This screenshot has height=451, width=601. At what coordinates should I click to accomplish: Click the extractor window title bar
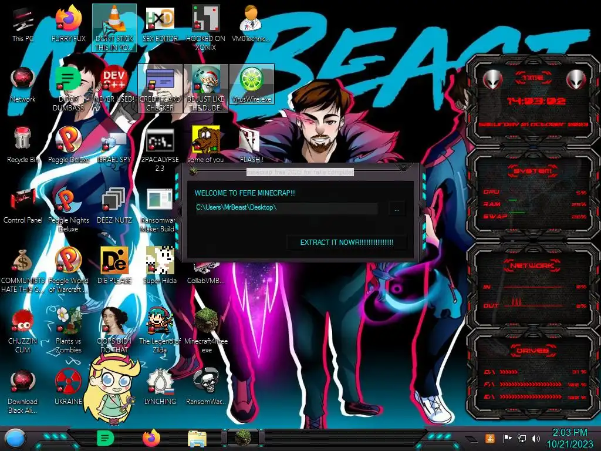[x=299, y=171]
